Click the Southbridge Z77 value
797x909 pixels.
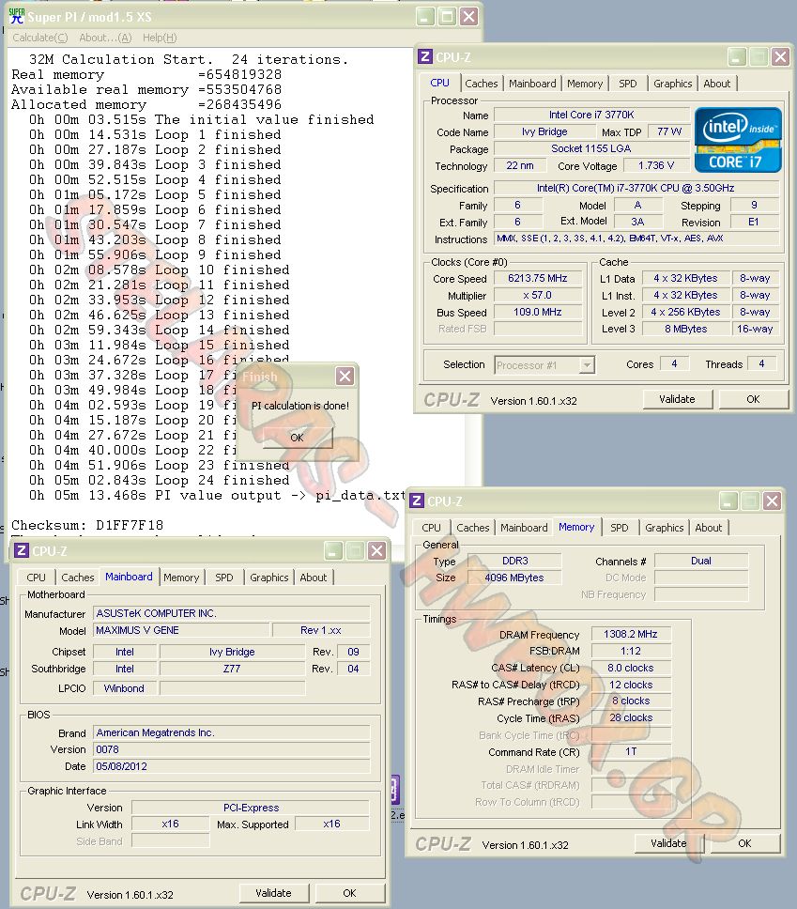232,669
